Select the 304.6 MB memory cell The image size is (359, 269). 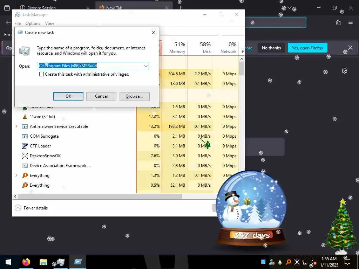coord(175,74)
